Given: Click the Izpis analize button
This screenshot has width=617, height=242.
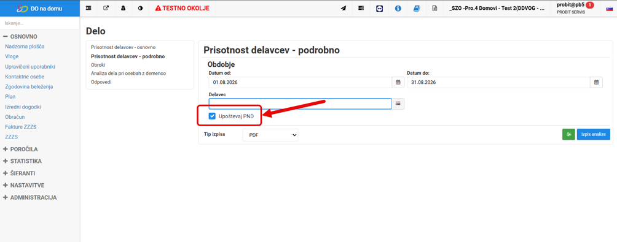Looking at the screenshot, I should point(594,134).
